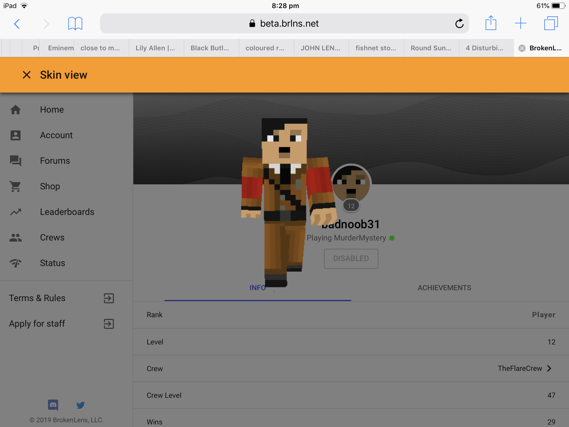Open the Forums chat icon

(16, 161)
